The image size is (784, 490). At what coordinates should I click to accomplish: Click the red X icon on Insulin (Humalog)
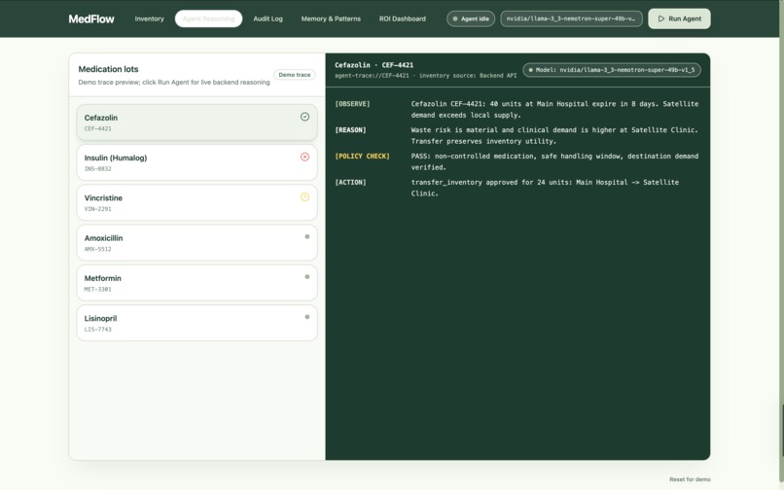pyautogui.click(x=304, y=157)
